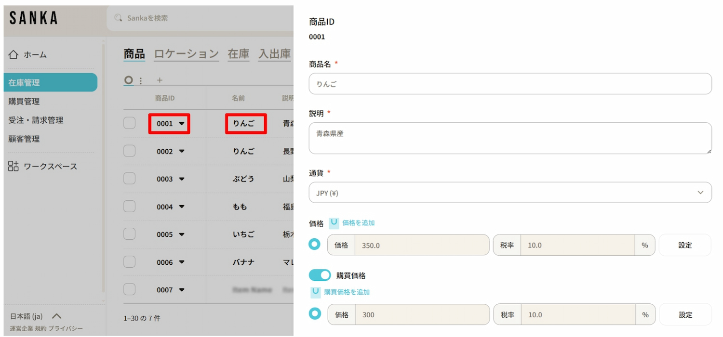Click the 商品名 input field containing りんご

[510, 84]
